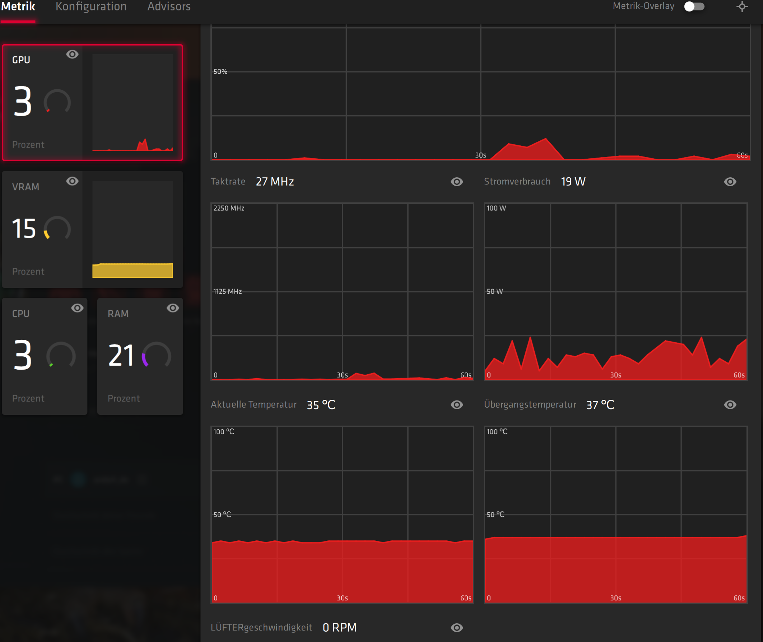Click the crosshair icon beside Metrik-Overlay

742,6
